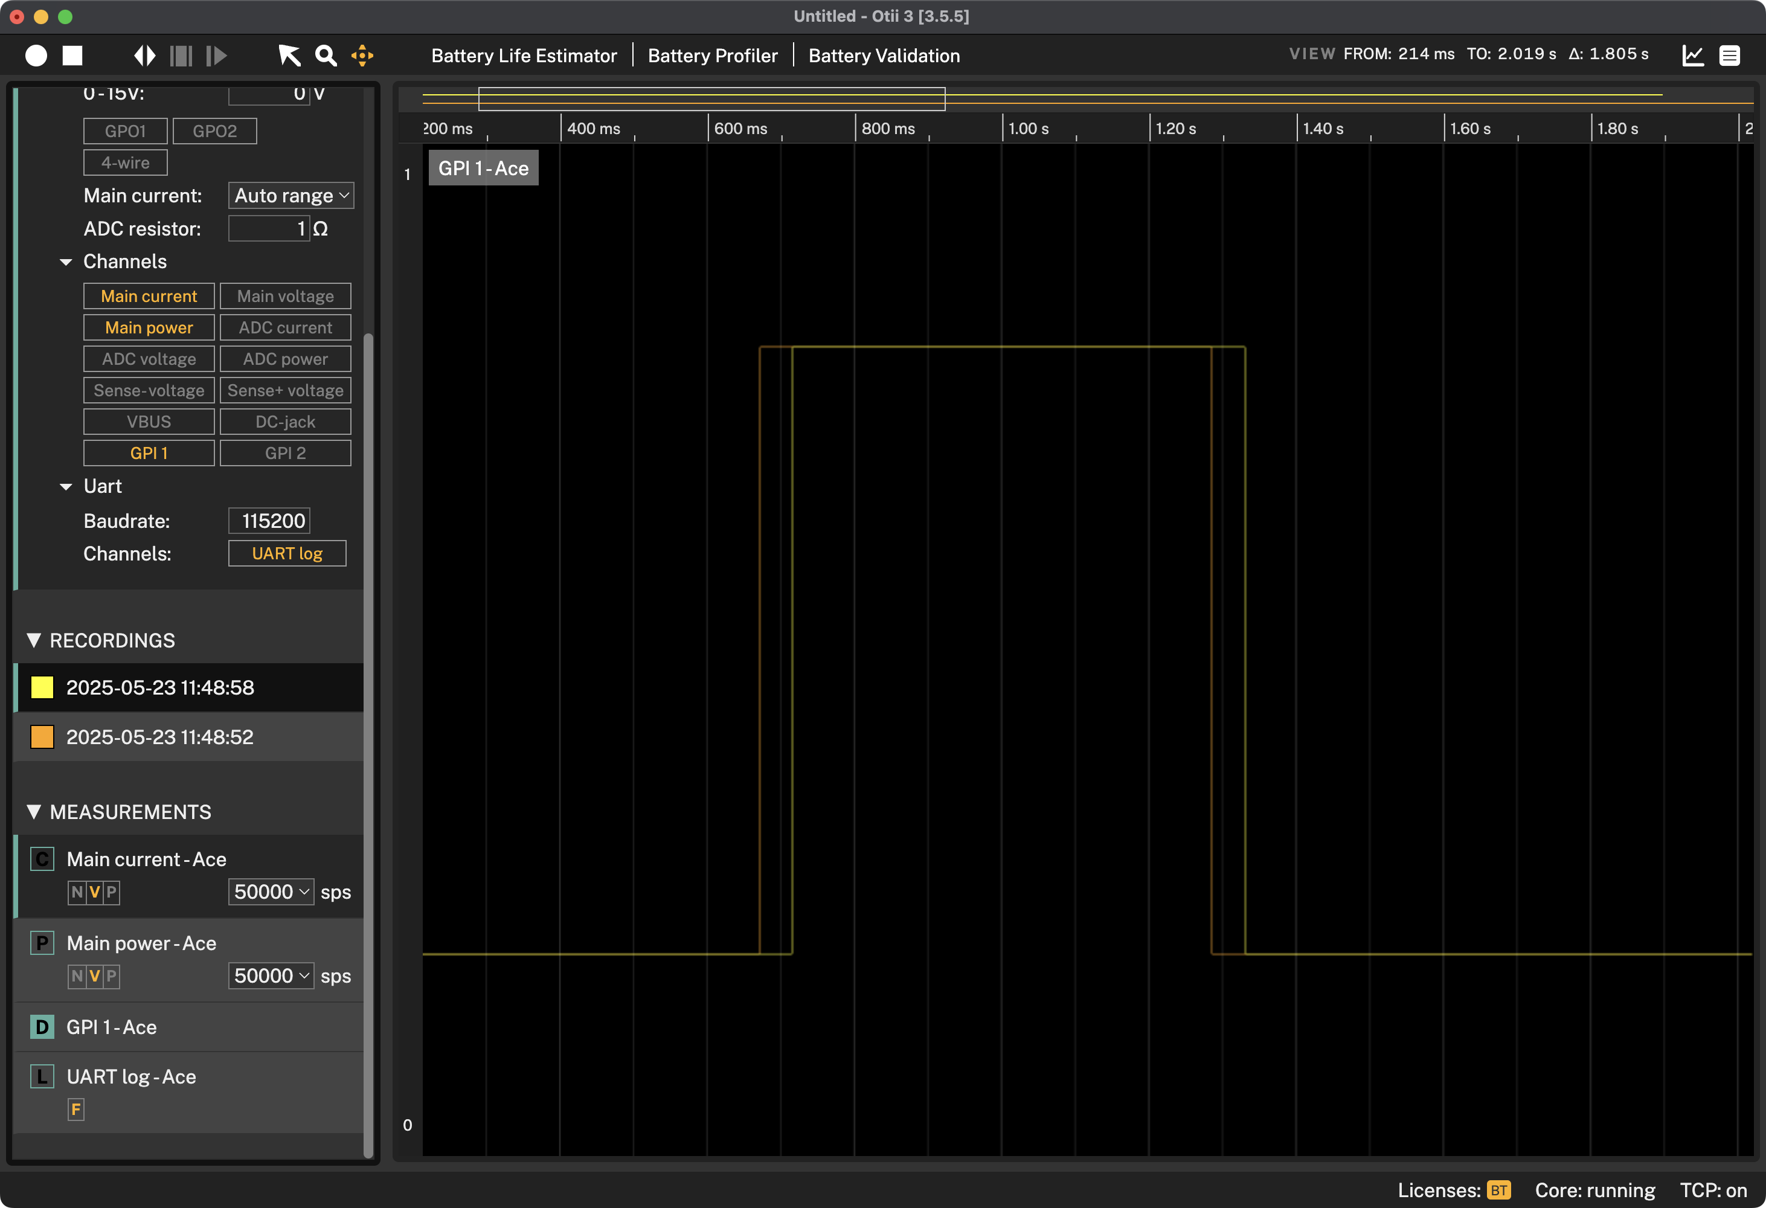Toggle P on Main current - Ace
The width and height of the screenshot is (1766, 1208).
111,892
